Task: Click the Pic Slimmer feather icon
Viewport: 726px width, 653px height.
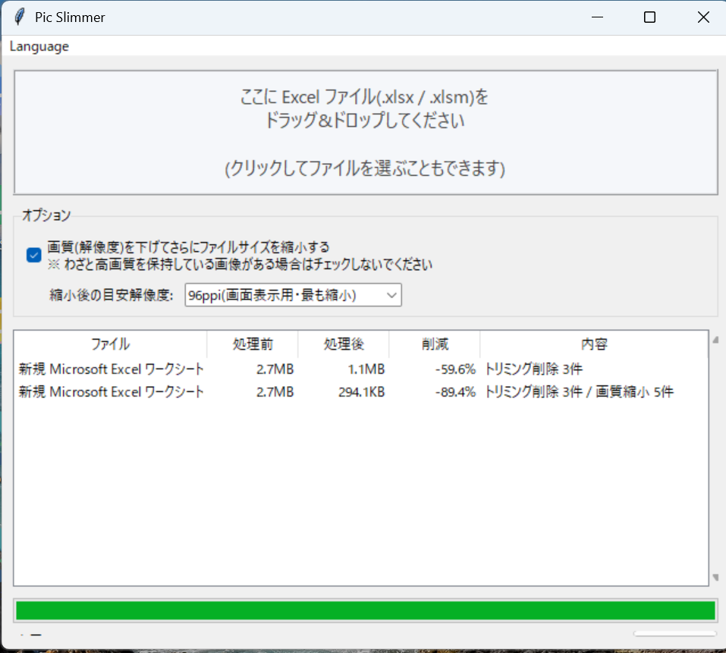Action: 20,17
